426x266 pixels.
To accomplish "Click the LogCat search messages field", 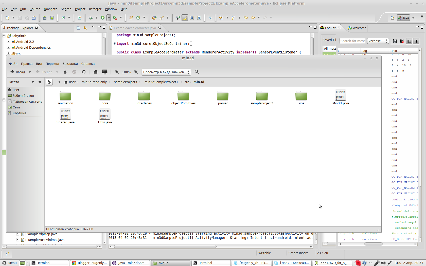I will click(x=352, y=41).
